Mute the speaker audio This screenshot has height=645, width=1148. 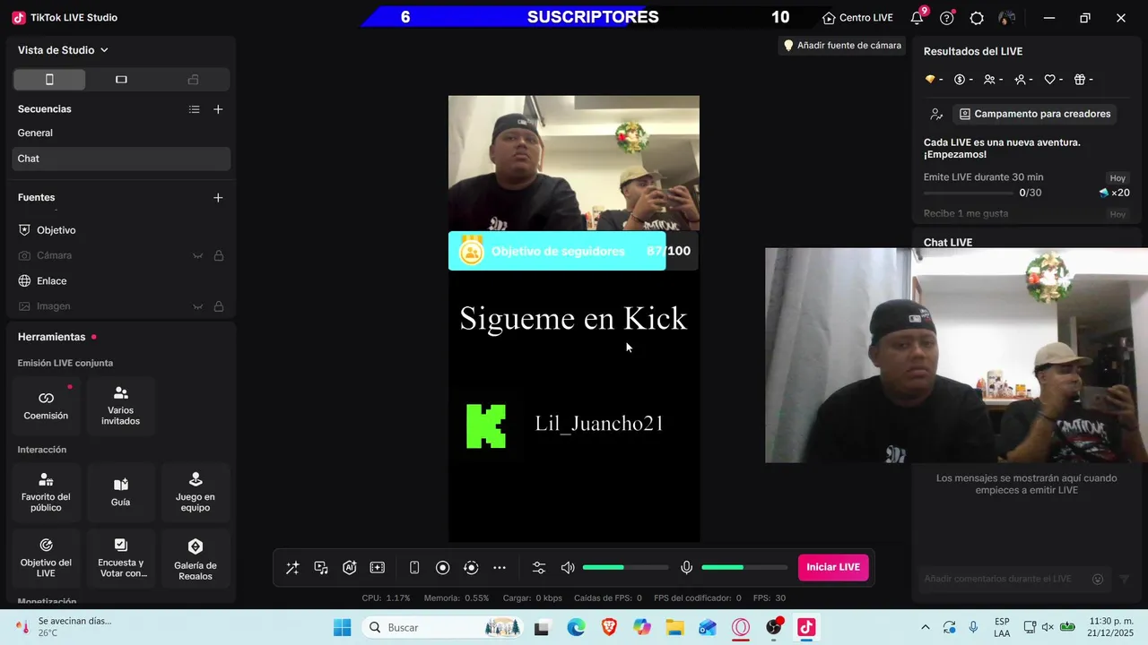[568, 568]
